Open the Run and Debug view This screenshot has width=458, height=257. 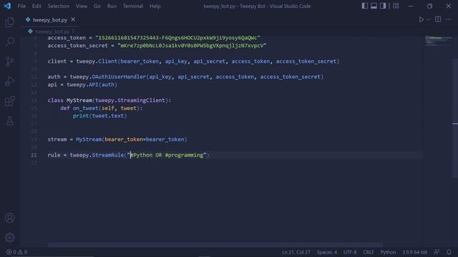tap(9, 81)
